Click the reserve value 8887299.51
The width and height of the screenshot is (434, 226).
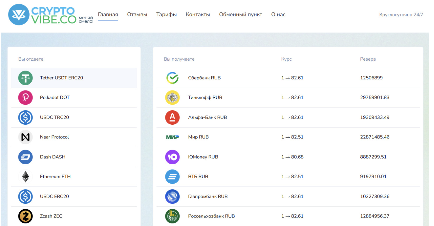(373, 157)
